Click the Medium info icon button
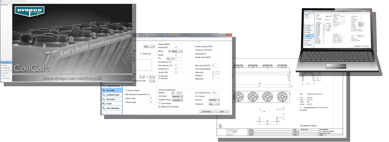The height and width of the screenshot is (142, 389). pos(169,51)
